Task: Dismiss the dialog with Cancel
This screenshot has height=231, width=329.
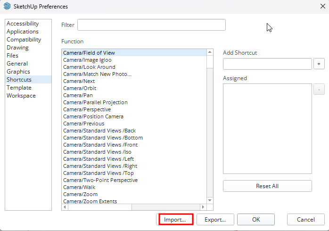Action: click(x=306, y=220)
